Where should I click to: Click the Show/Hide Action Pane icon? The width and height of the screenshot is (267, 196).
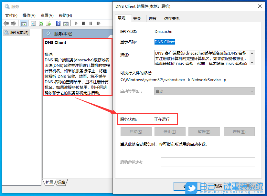coord(66,23)
